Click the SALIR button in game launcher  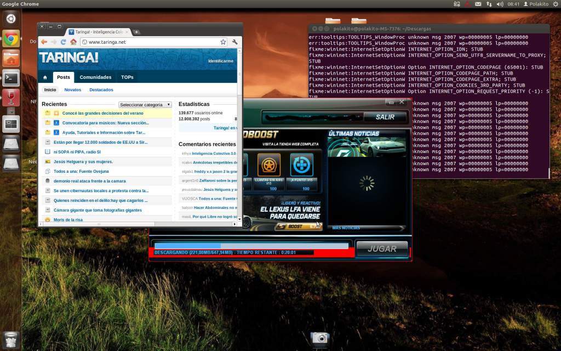click(x=385, y=117)
